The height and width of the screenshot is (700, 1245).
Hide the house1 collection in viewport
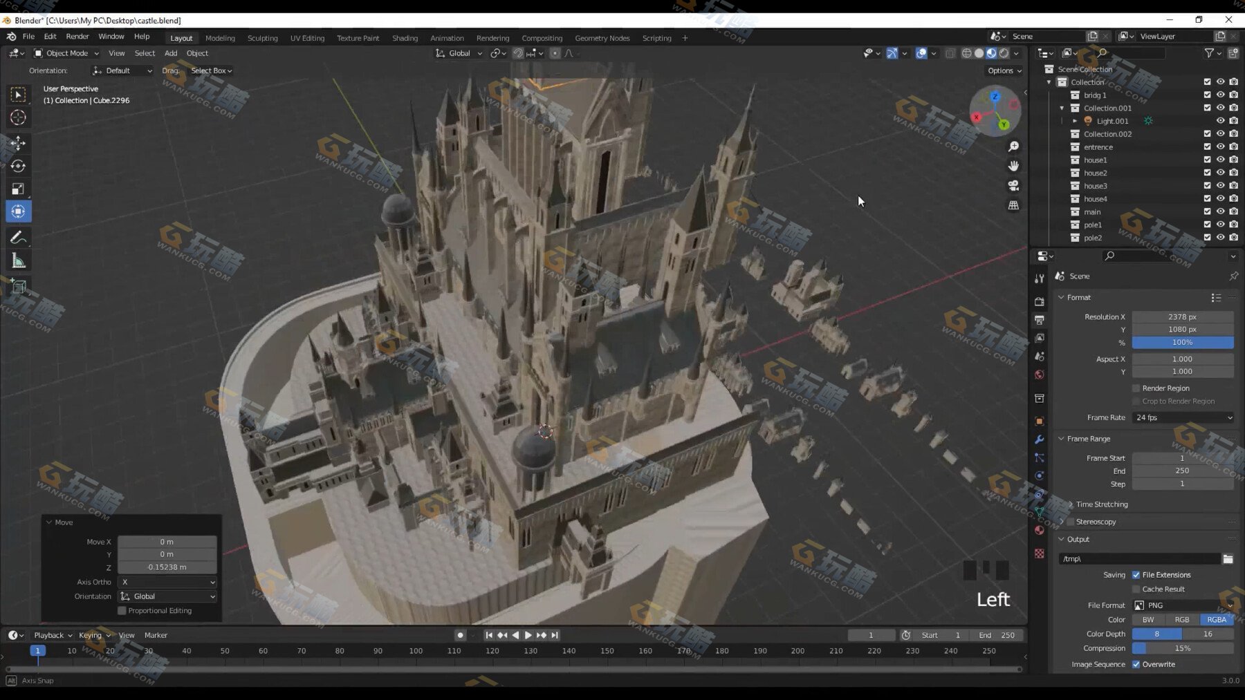(x=1220, y=160)
